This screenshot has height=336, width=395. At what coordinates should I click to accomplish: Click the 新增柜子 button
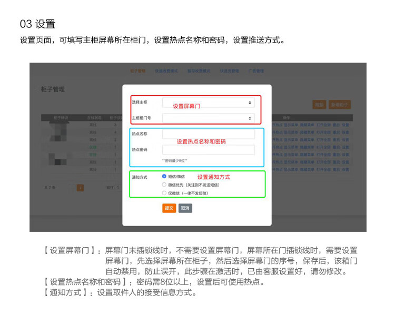coord(340,105)
